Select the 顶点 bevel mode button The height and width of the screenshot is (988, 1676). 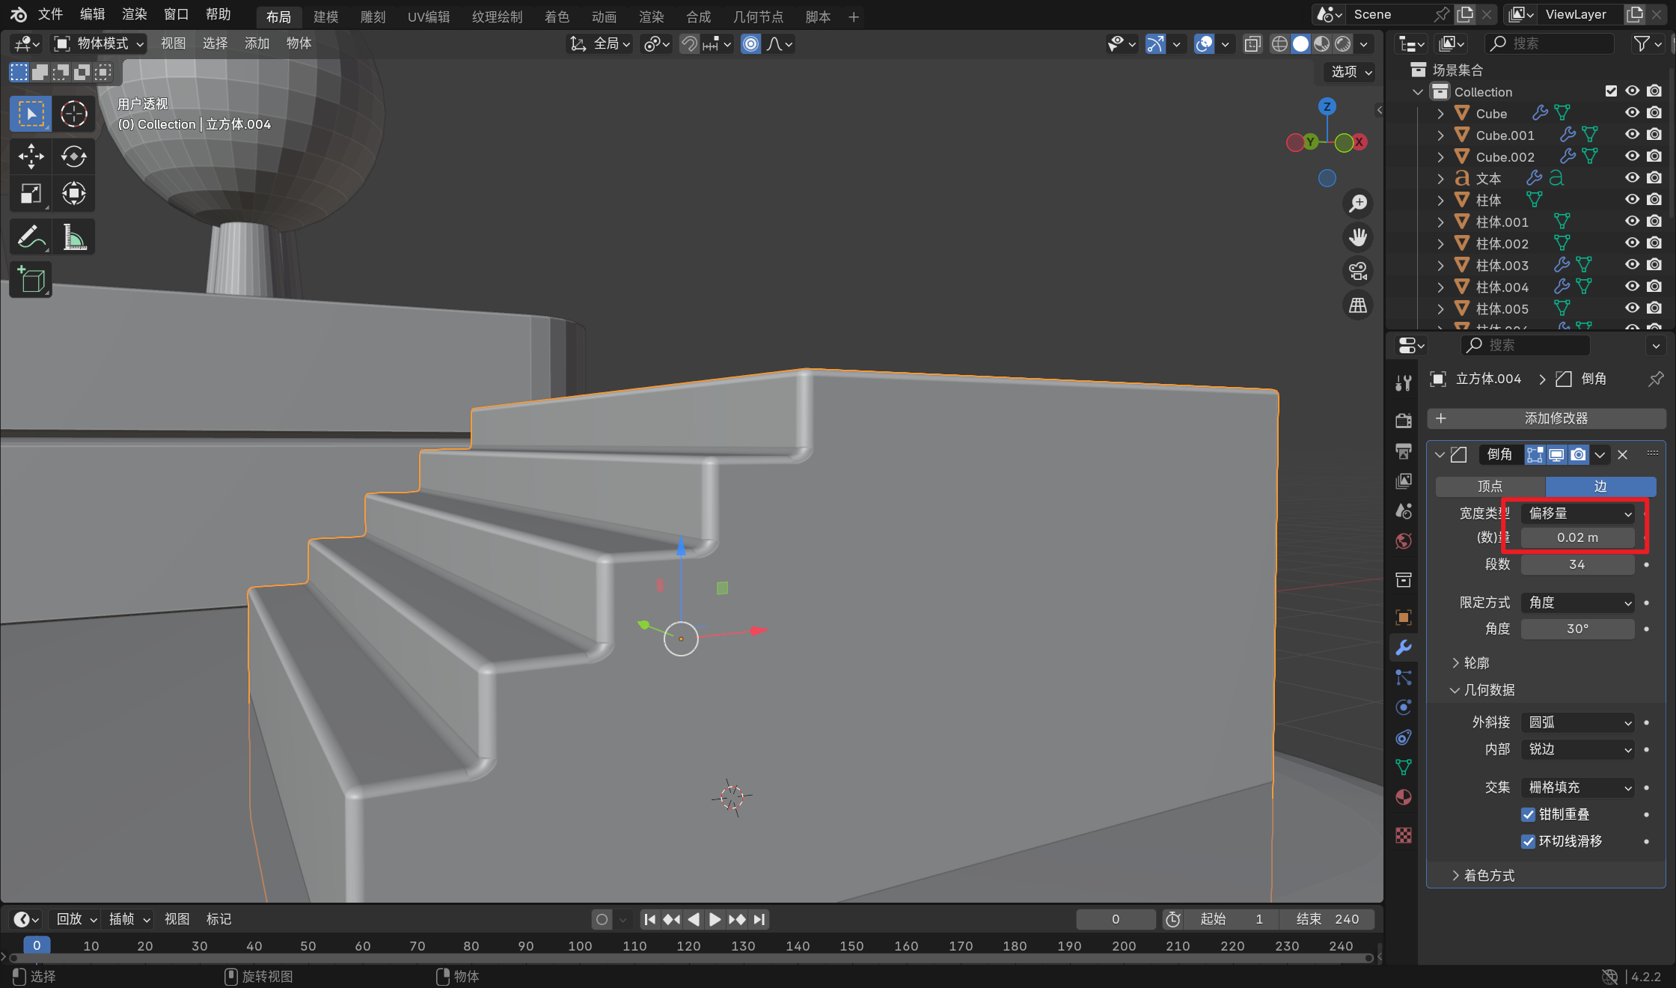click(1490, 487)
